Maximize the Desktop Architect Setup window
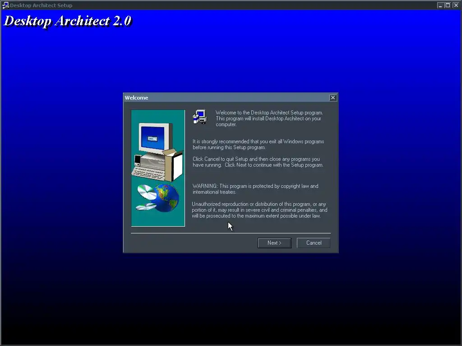Viewport: 462px width, 346px height. click(x=448, y=5)
